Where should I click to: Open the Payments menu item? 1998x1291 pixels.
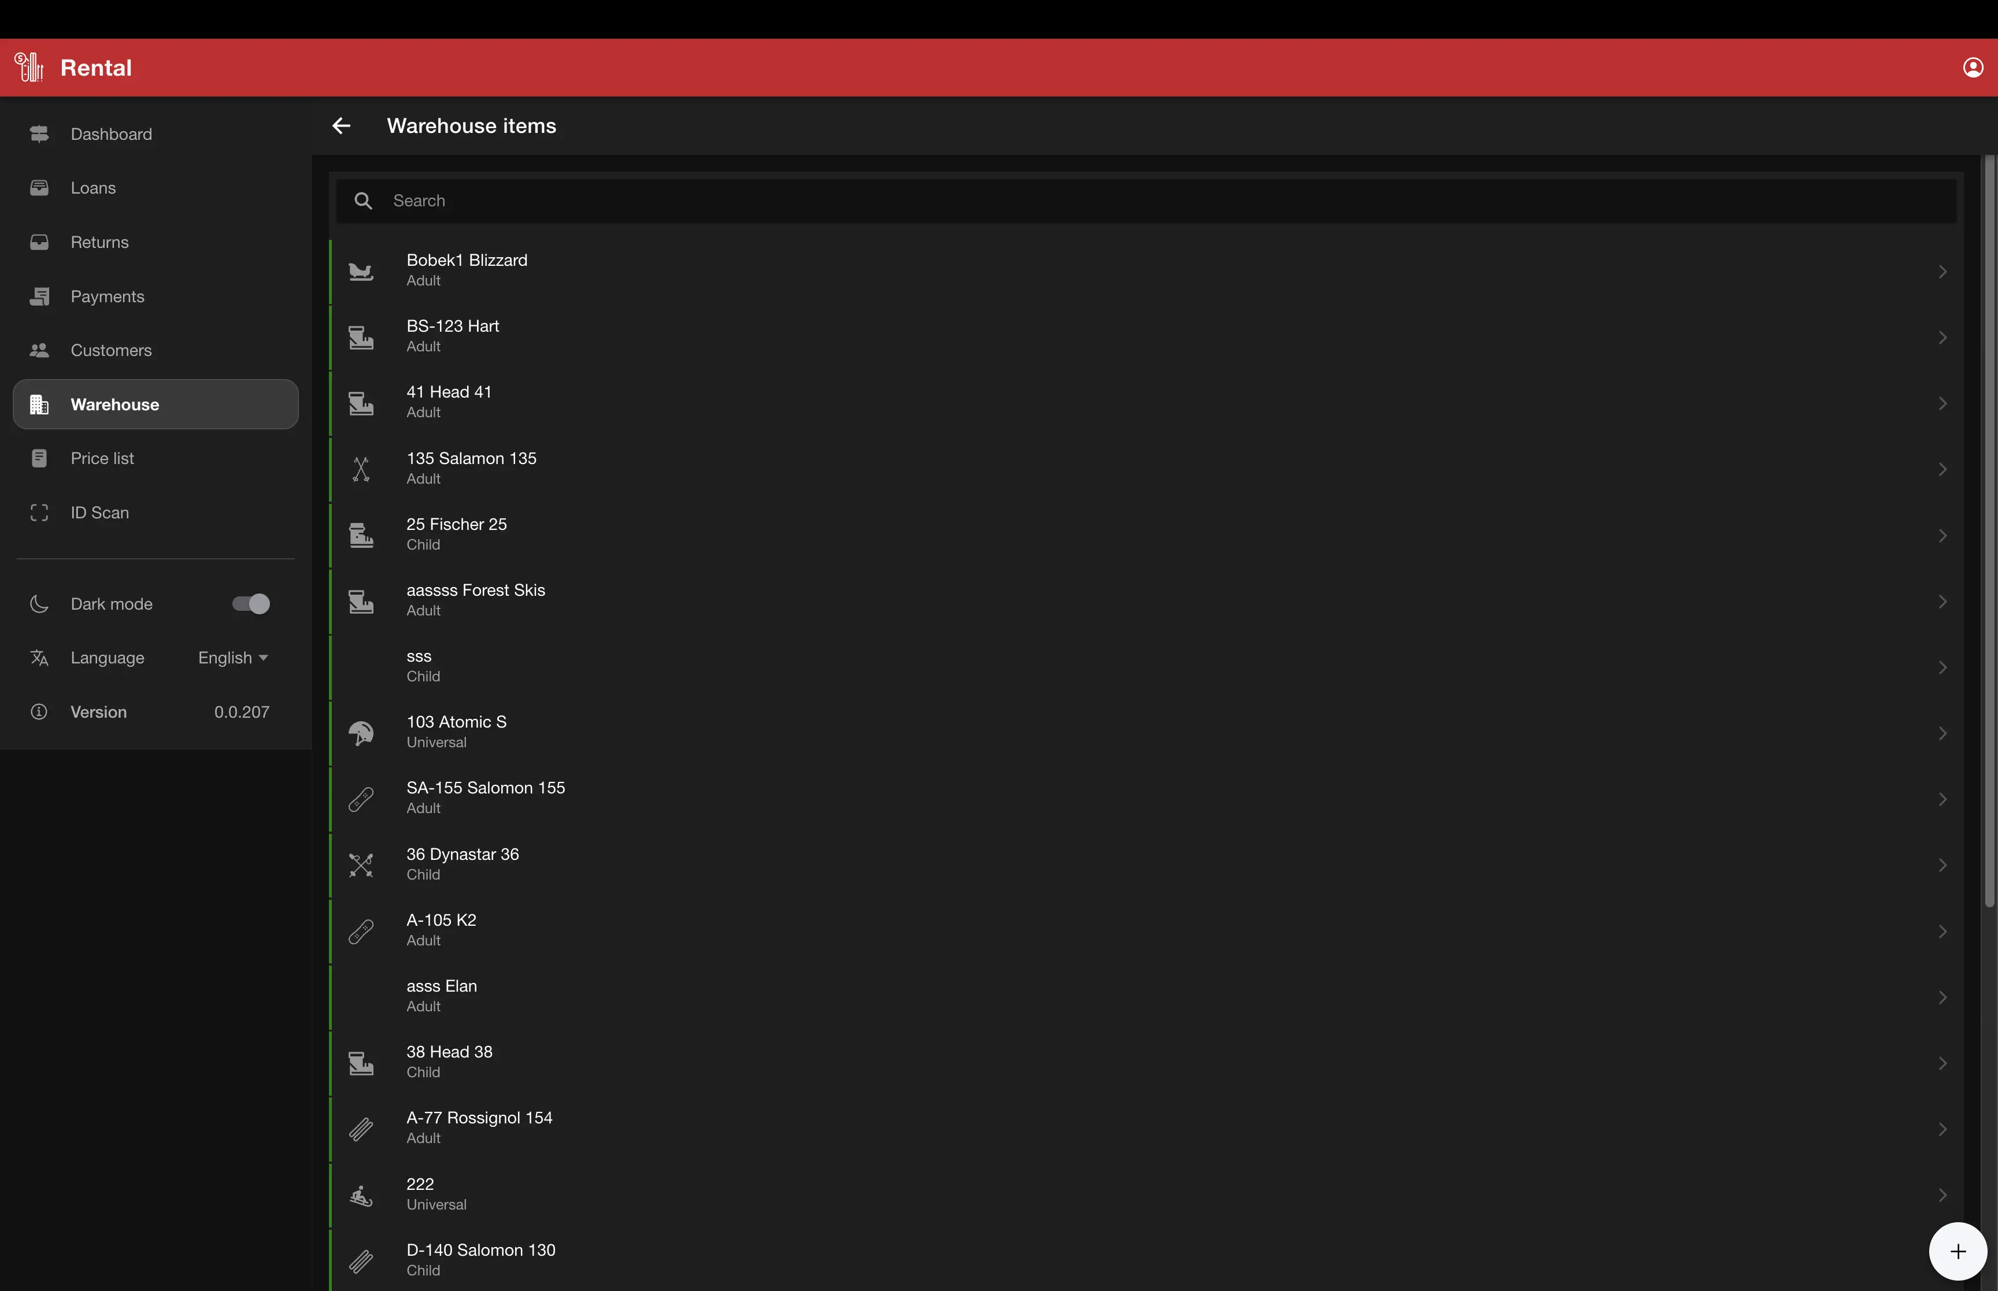156,296
